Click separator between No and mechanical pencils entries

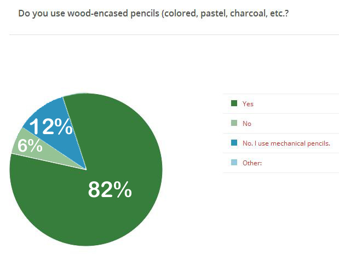[280, 133]
